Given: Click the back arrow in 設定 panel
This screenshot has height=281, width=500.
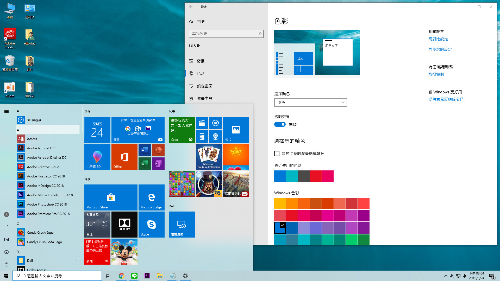Looking at the screenshot, I should click(x=191, y=7).
